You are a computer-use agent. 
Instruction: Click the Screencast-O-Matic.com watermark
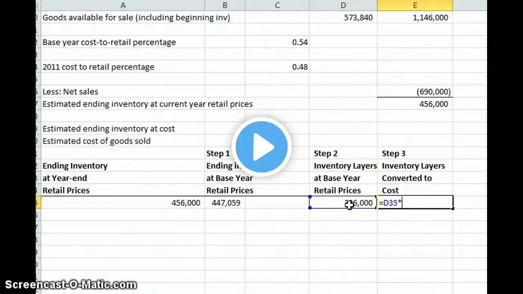coord(71,285)
